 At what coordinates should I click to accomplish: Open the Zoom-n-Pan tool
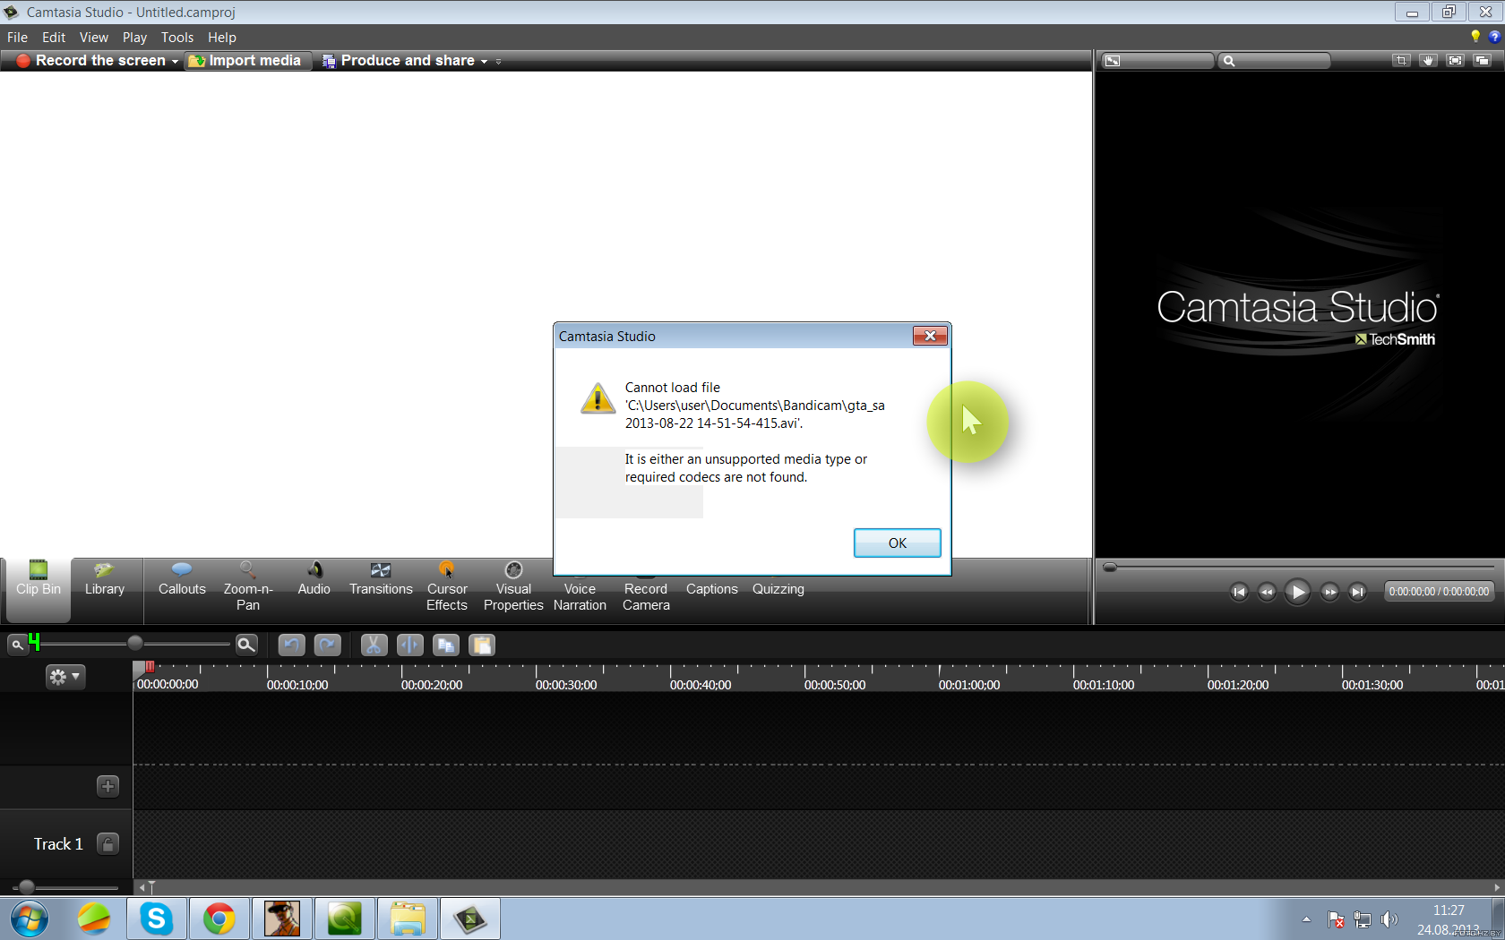tap(248, 587)
